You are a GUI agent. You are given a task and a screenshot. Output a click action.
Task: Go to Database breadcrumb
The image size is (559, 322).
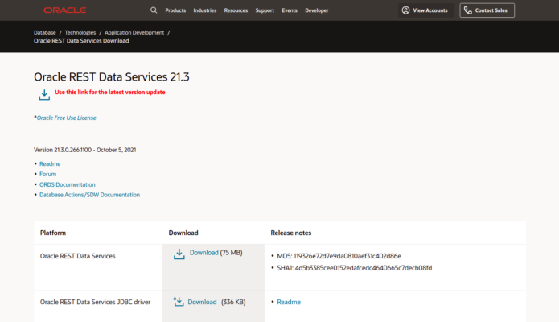tap(44, 32)
